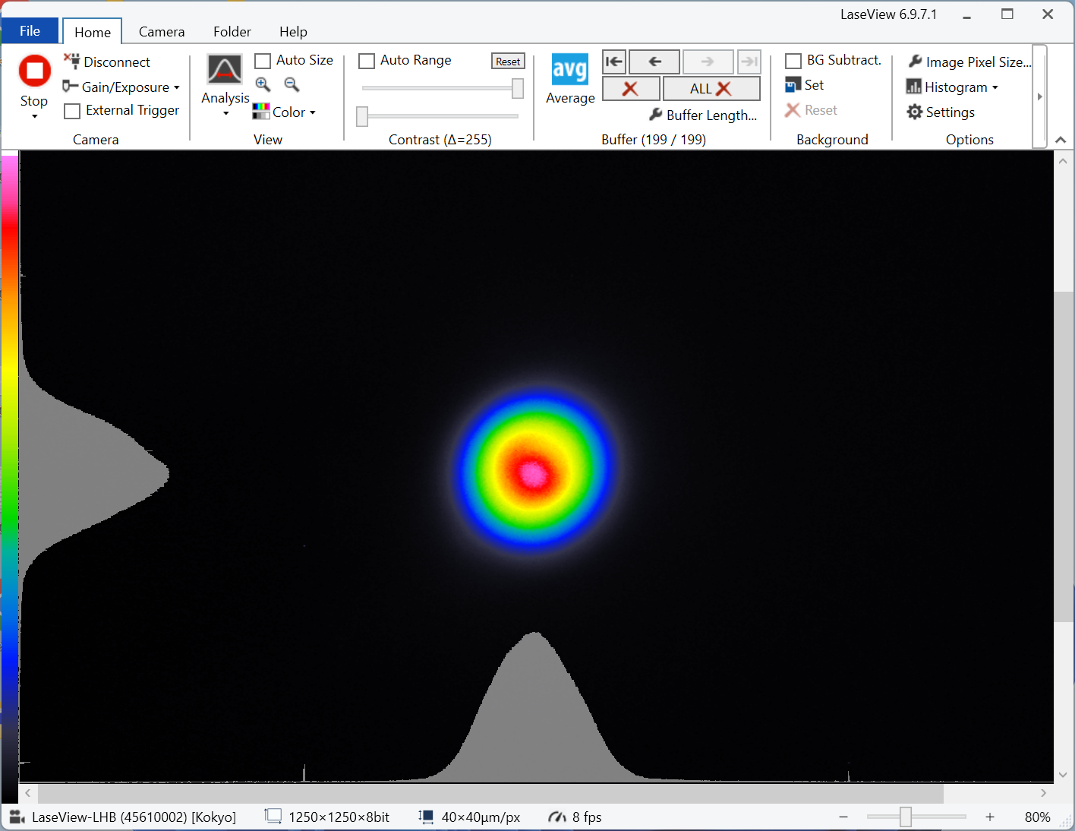Toggle the Auto Range checkbox
Screen dimensions: 1075x831
coord(367,61)
